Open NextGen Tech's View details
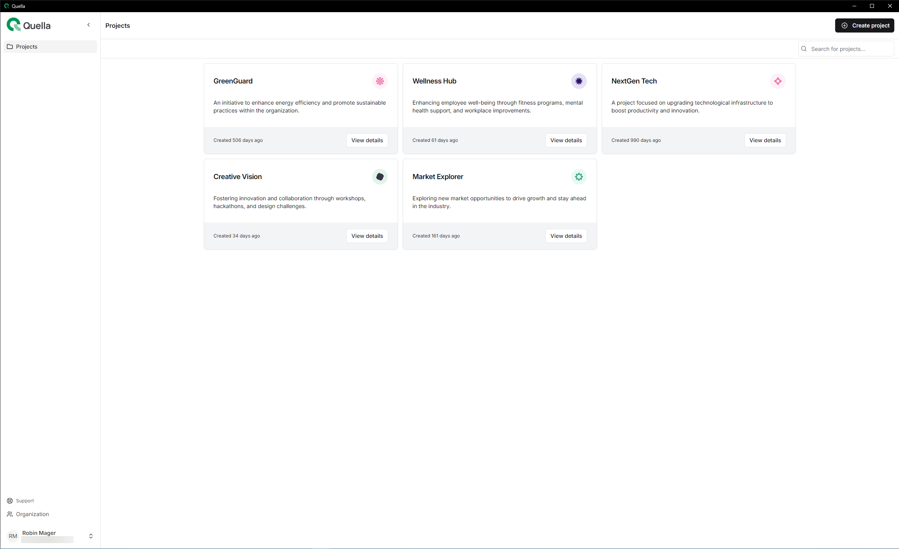 coord(765,140)
